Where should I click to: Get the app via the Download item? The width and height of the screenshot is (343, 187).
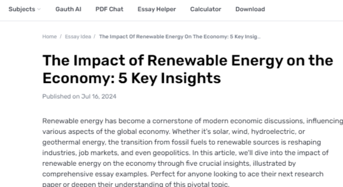click(250, 9)
